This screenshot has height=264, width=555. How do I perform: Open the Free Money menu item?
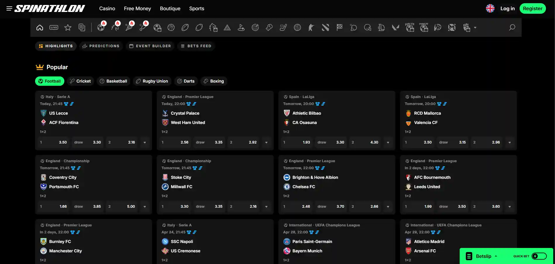tap(137, 8)
